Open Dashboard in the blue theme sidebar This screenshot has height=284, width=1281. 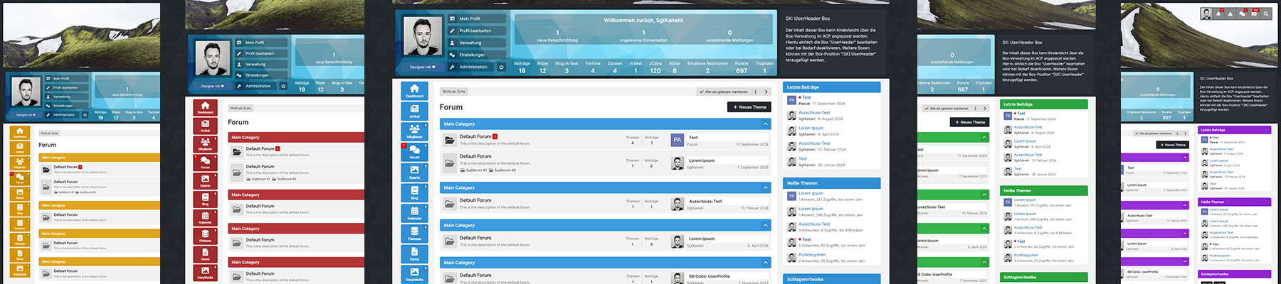pyautogui.click(x=414, y=90)
